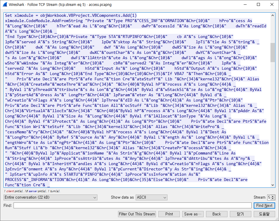Click the text 'xlmodule.CodeModule.AddFromString'

(x=44, y=21)
